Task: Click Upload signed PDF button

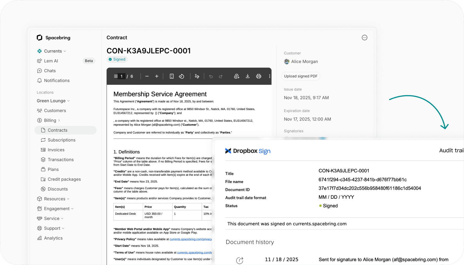Action: point(301,76)
